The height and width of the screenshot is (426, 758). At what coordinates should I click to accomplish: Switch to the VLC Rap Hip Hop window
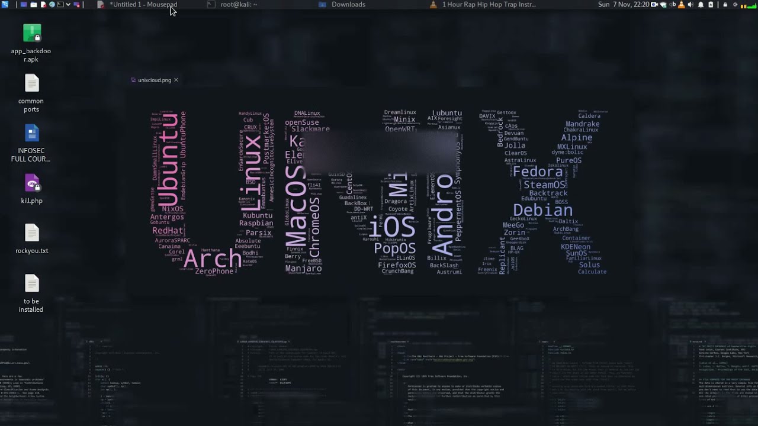click(x=483, y=4)
